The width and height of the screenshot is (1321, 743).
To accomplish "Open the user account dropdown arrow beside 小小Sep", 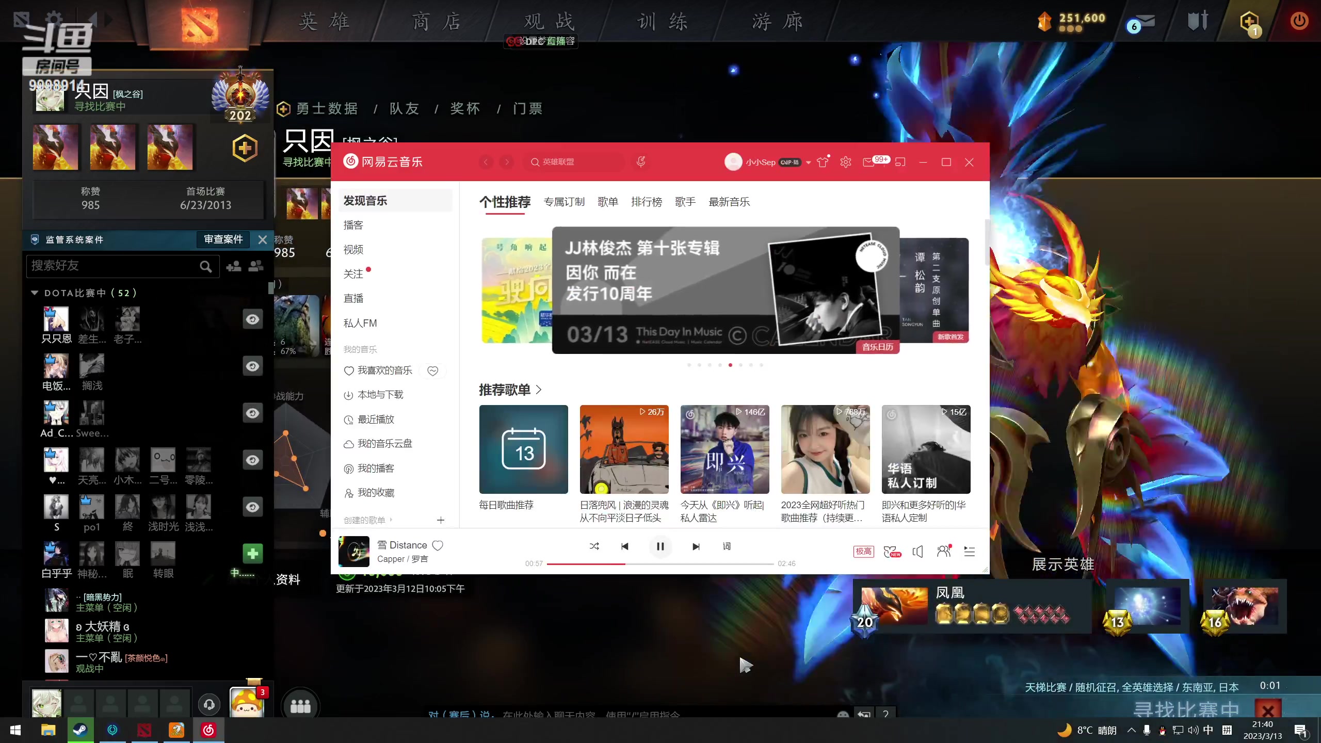I will pos(809,163).
